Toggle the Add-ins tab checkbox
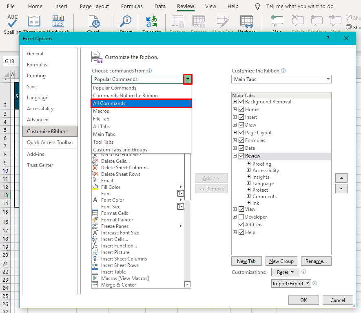361x313 pixels. pos(241,224)
